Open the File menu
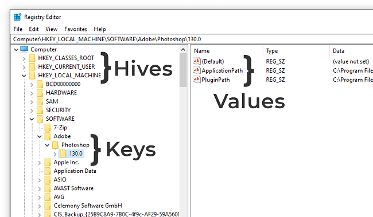This screenshot has height=217, width=373. click(x=18, y=29)
